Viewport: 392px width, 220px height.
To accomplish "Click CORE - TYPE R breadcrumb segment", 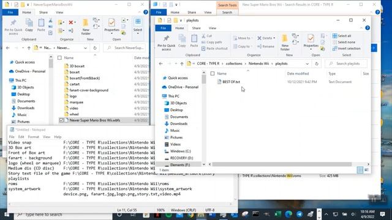I will click(208, 64).
